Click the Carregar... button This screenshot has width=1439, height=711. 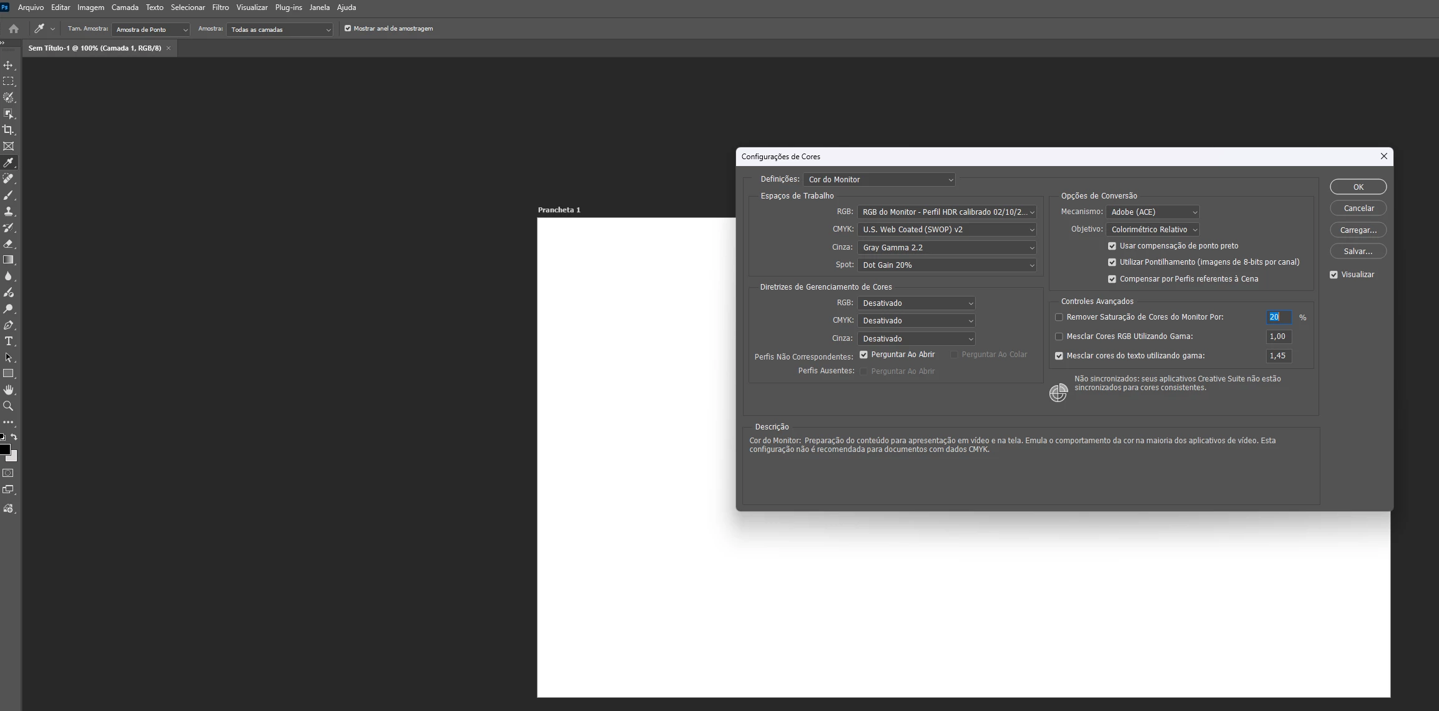1358,230
